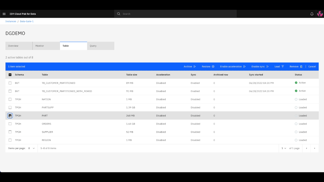Go to next page with forward arrow
Screen dimensions: 324x182
tap(314, 148)
